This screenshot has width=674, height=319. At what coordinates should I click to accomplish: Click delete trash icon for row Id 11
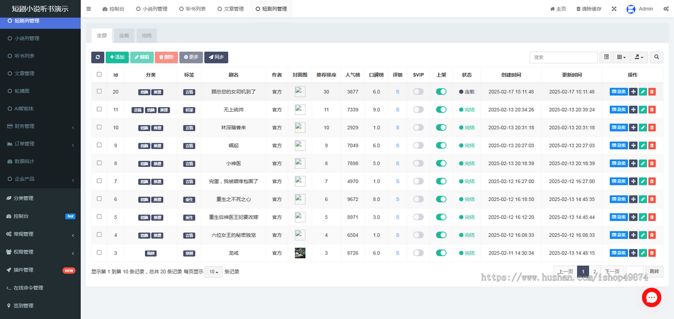[x=652, y=110]
